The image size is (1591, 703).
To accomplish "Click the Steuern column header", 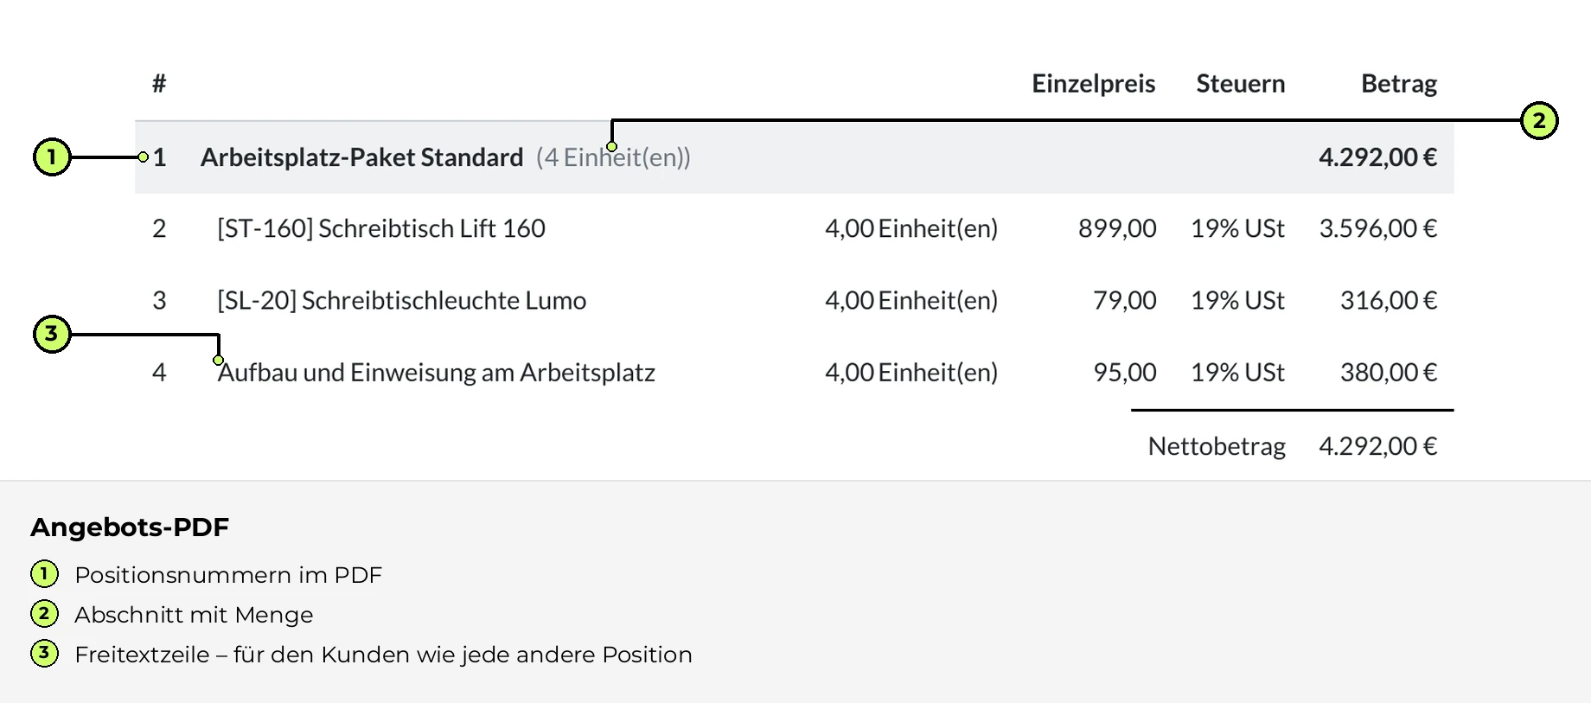I will click(1240, 84).
